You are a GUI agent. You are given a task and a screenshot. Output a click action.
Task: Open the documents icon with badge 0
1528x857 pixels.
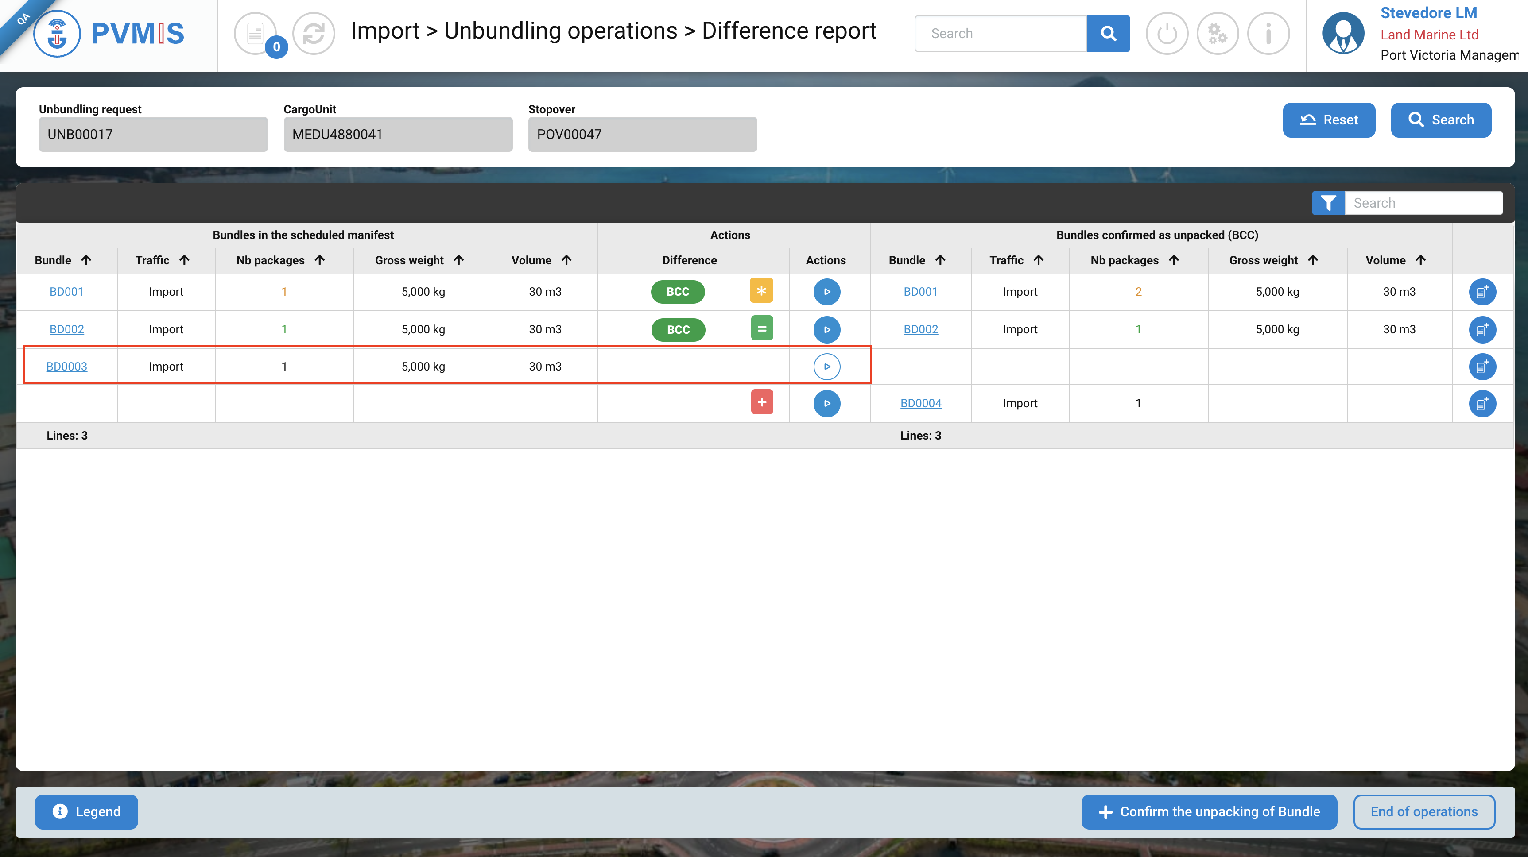256,34
